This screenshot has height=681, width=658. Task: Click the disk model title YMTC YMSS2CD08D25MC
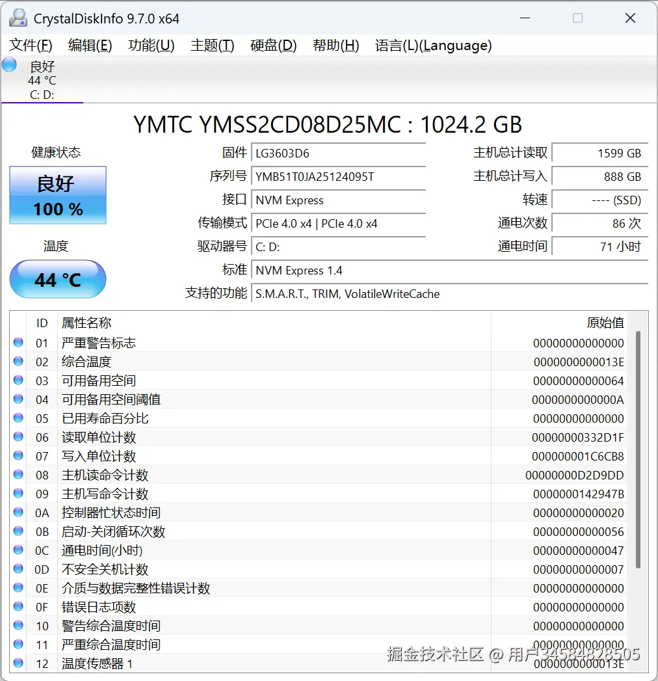327,125
